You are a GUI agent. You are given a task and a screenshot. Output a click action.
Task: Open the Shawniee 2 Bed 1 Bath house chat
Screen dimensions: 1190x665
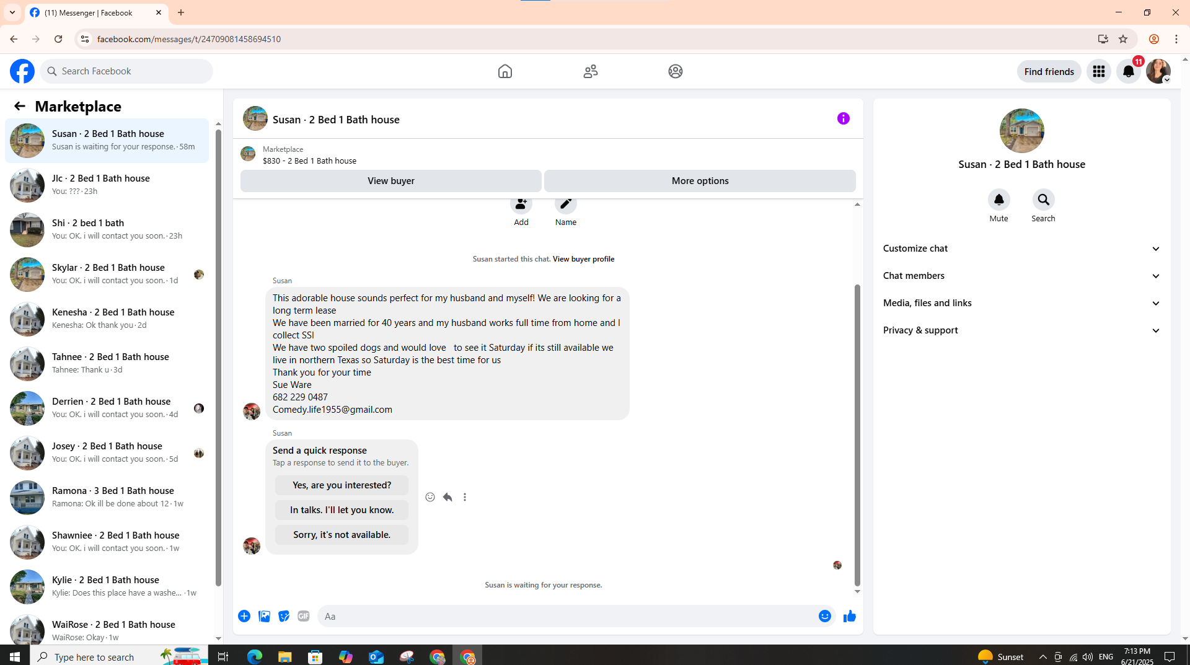[x=107, y=542]
